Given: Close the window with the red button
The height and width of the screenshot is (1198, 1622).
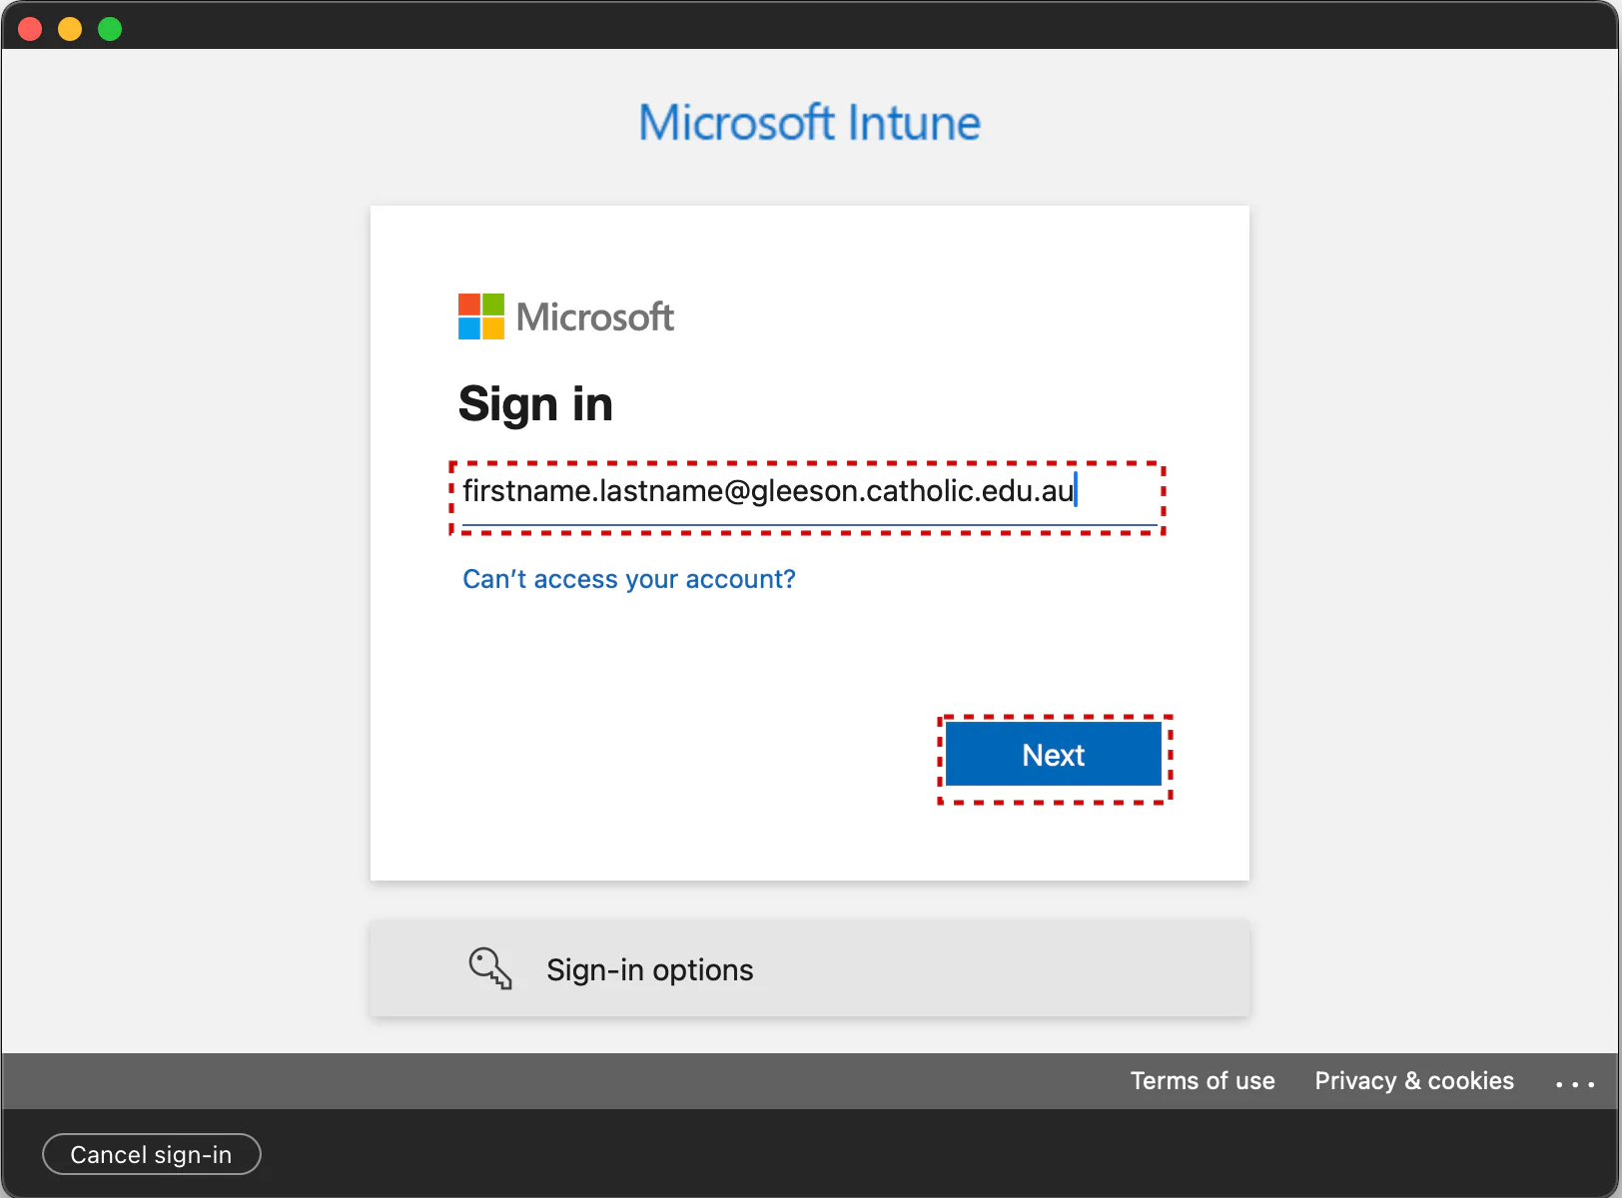Looking at the screenshot, I should pyautogui.click(x=30, y=29).
